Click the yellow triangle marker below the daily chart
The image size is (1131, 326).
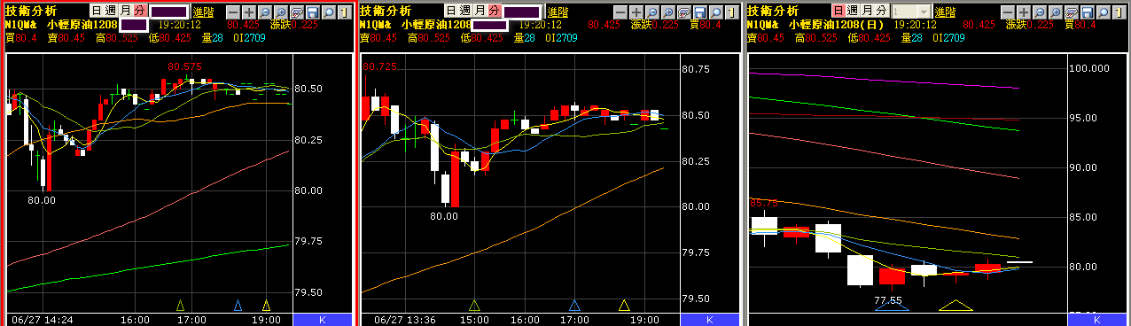955,307
